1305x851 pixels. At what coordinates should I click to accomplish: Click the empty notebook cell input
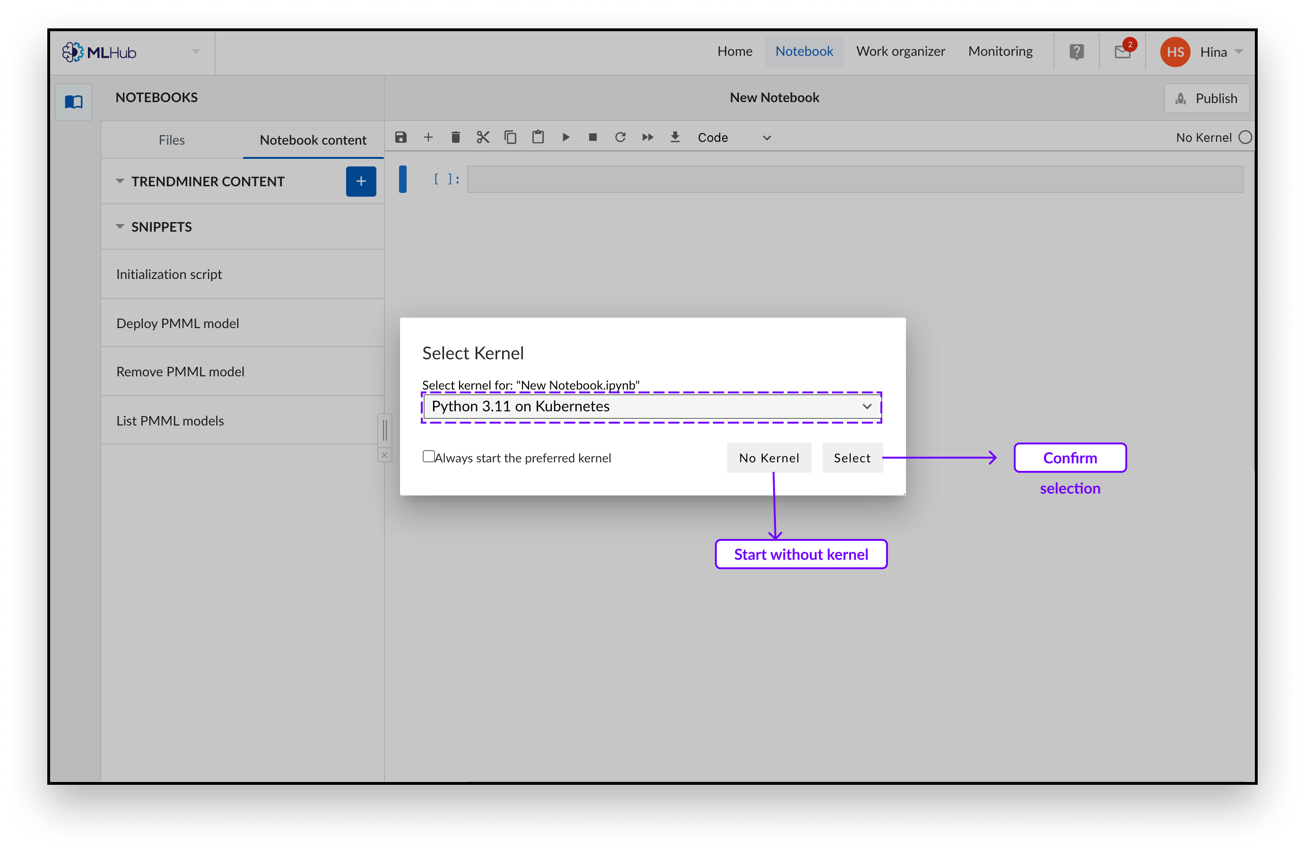[854, 179]
